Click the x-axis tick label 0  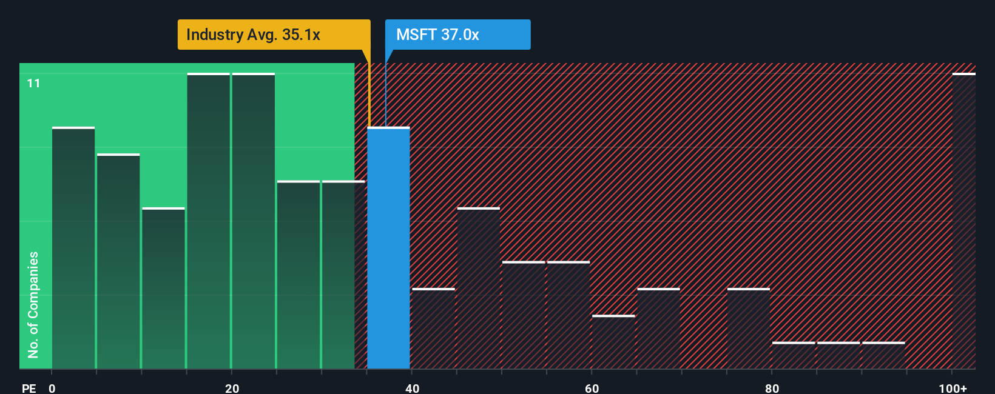coord(52,388)
